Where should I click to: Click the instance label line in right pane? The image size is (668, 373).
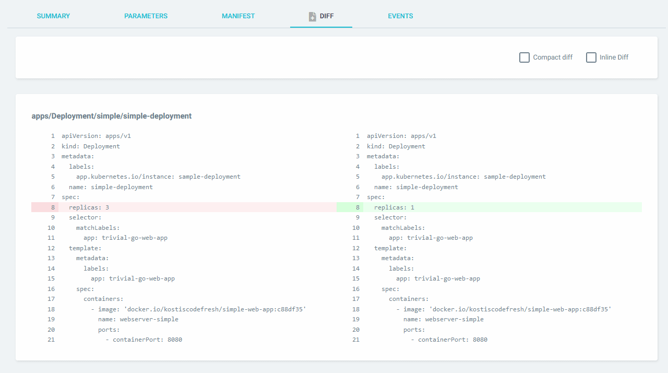pos(463,177)
